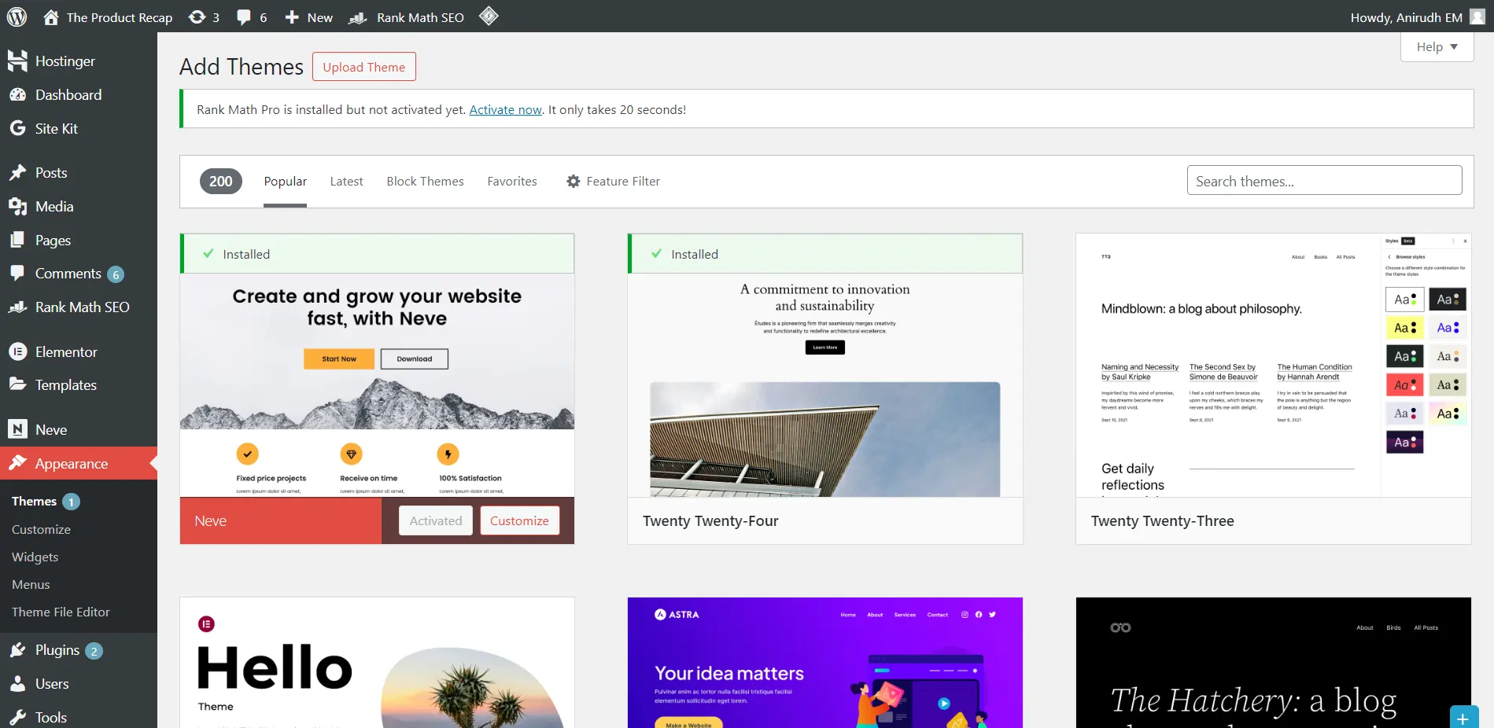This screenshot has width=1494, height=728.
Task: Click the teal plus floating button
Action: coord(1463,717)
